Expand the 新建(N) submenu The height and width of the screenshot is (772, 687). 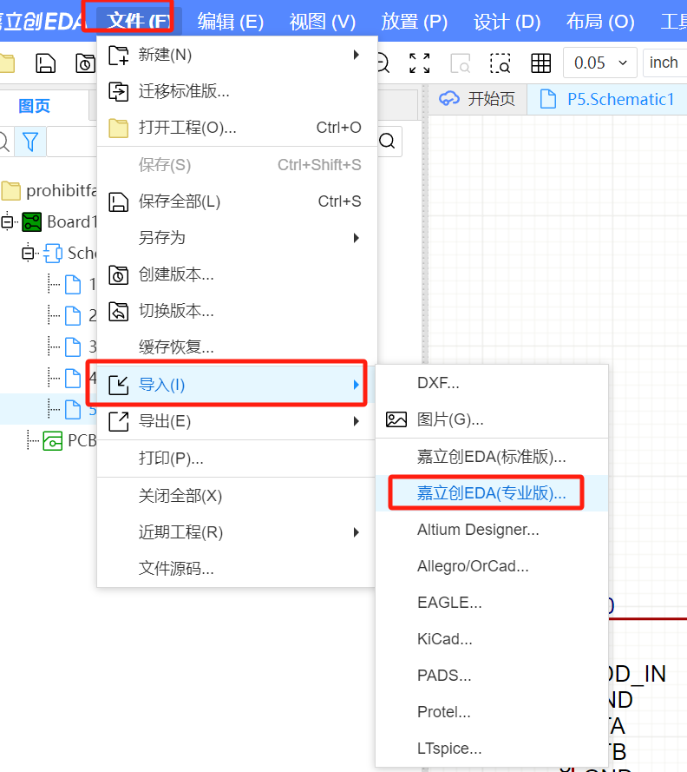click(237, 55)
